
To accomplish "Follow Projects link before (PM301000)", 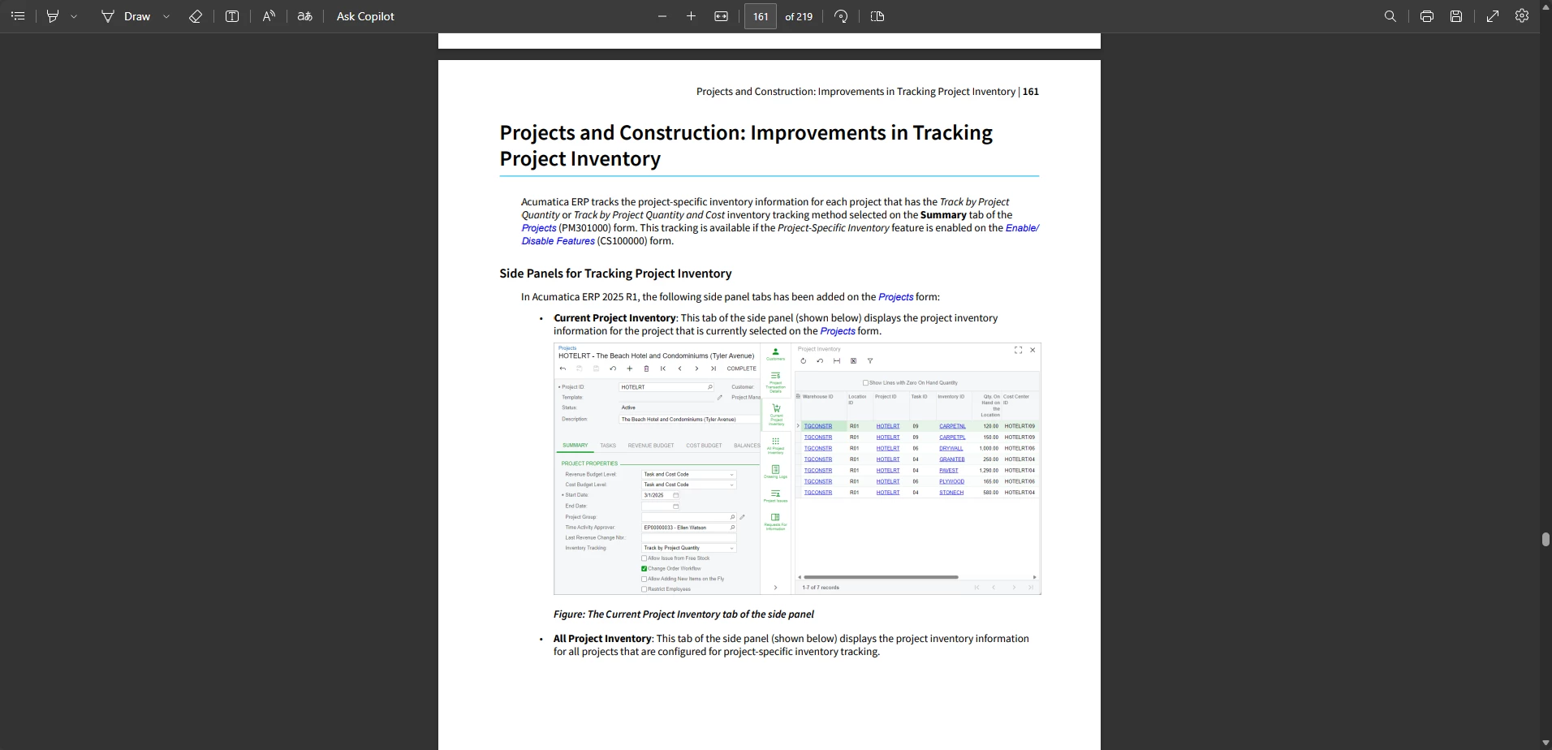I will pyautogui.click(x=539, y=228).
